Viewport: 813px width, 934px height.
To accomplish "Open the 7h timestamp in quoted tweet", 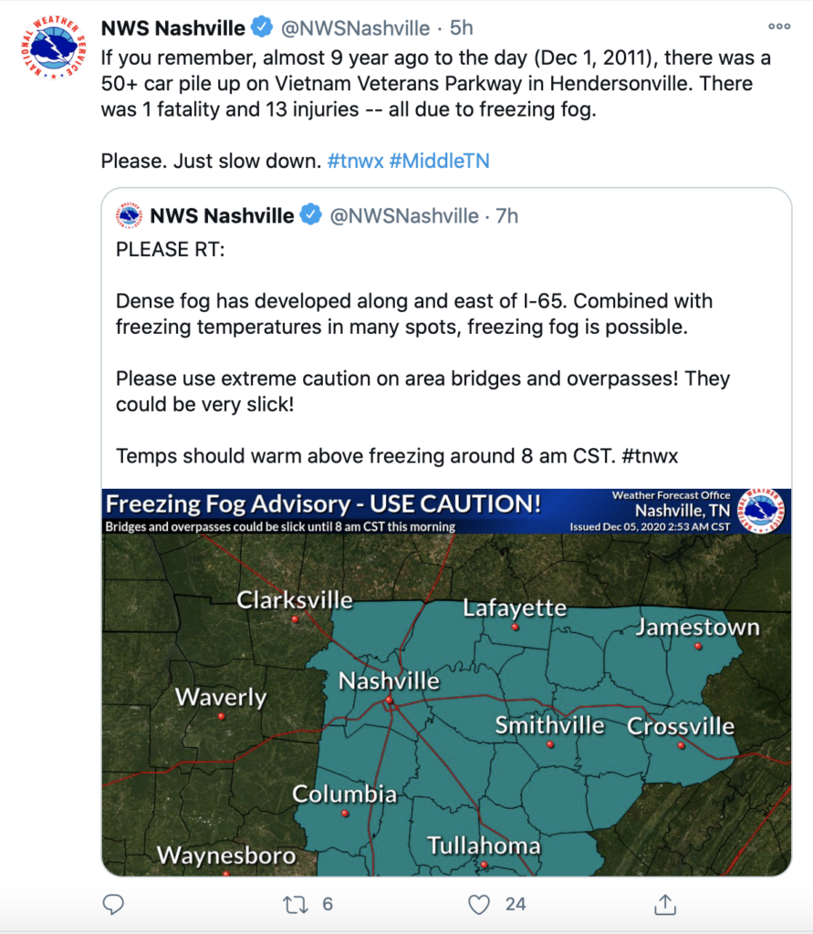I will click(x=507, y=215).
